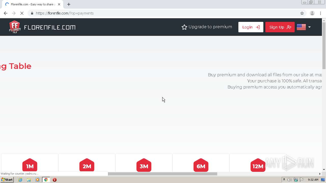Click the 'Table' red heading text

(20, 66)
